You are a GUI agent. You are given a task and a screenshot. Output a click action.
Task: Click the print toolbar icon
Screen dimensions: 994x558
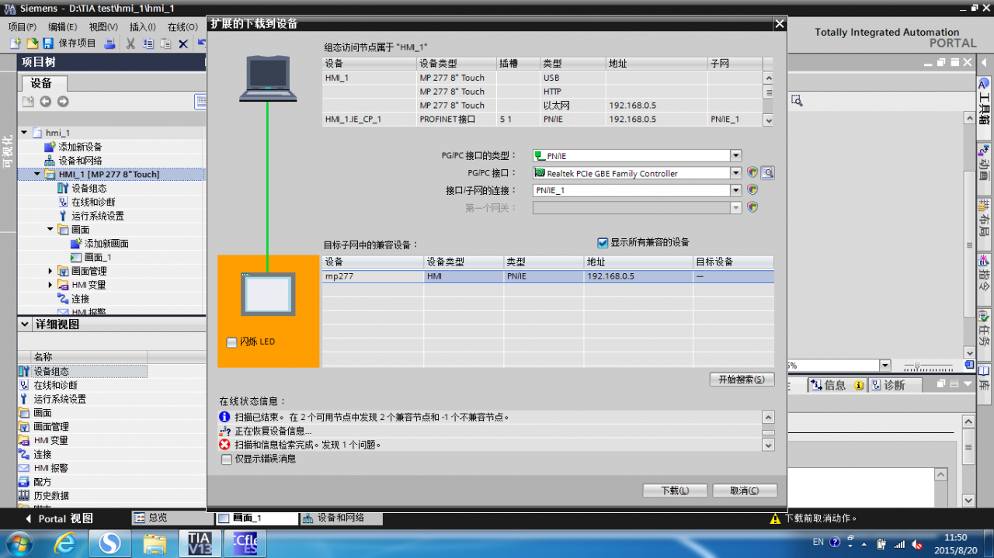(x=109, y=43)
